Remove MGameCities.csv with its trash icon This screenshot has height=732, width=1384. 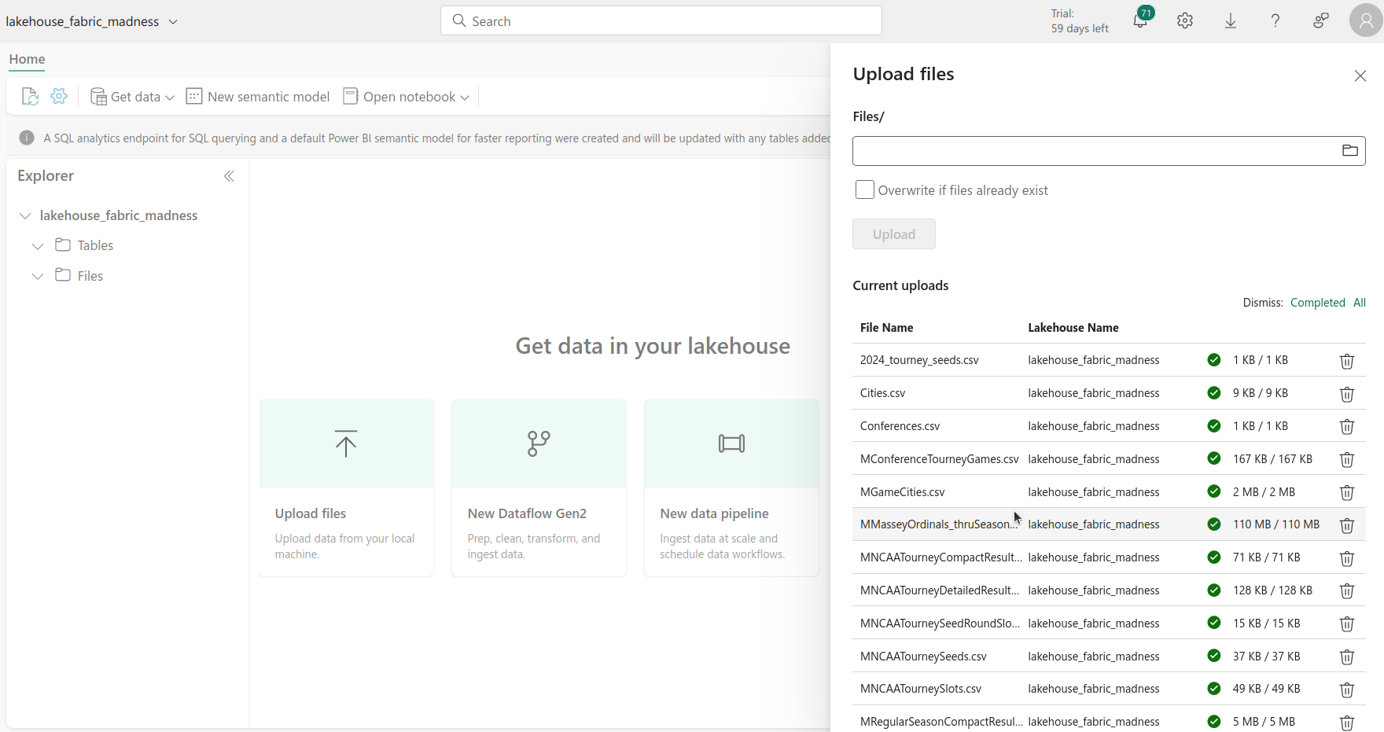(1346, 492)
